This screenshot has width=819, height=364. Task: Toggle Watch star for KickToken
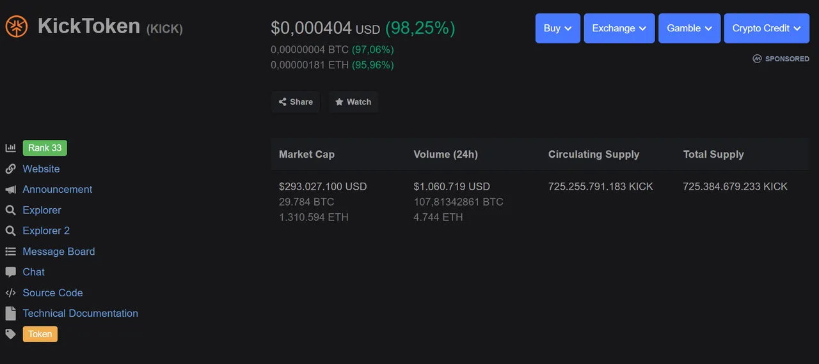point(353,102)
